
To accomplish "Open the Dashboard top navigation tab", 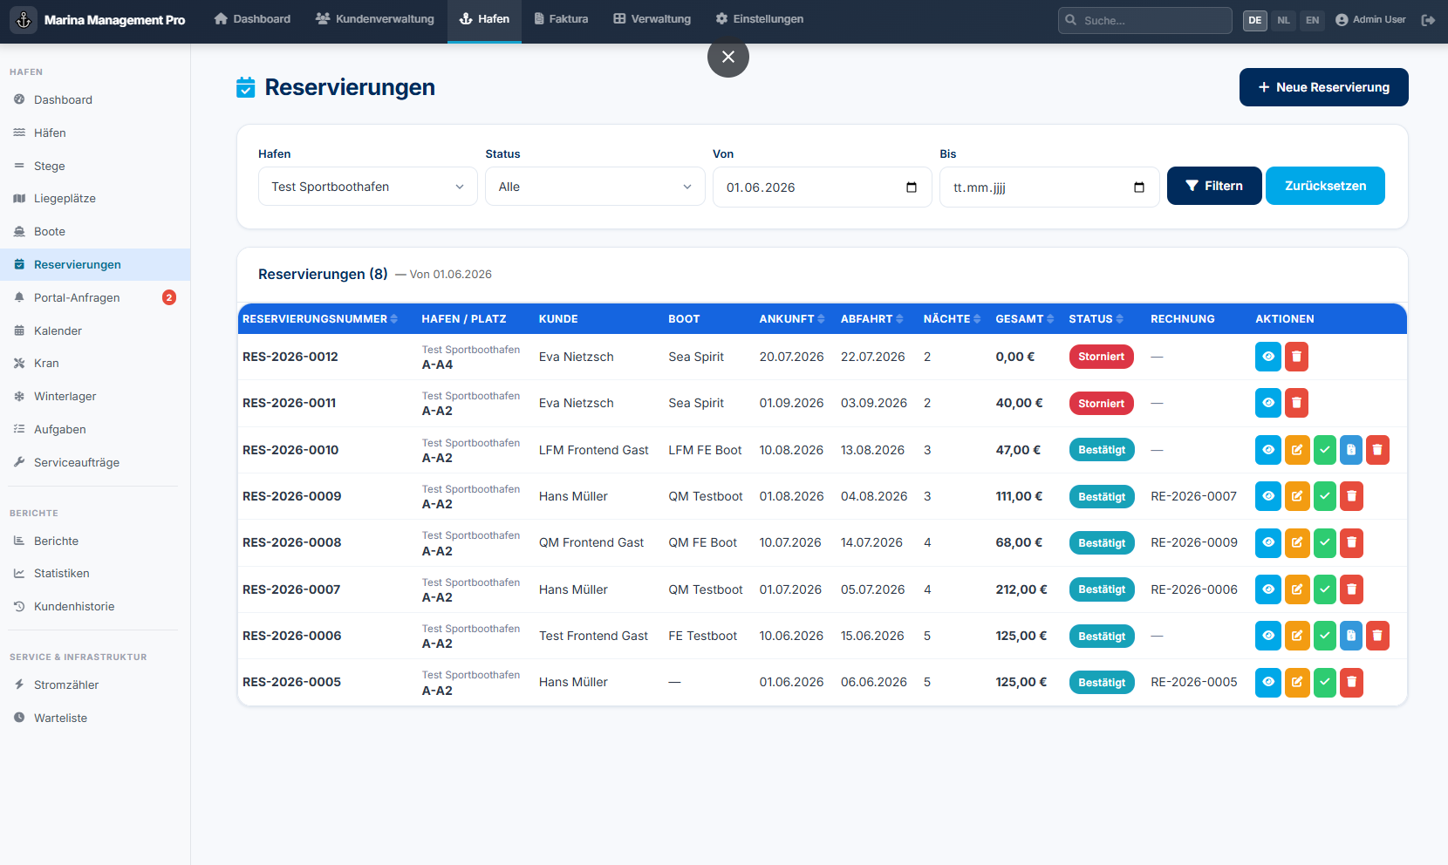I will 252,19.
